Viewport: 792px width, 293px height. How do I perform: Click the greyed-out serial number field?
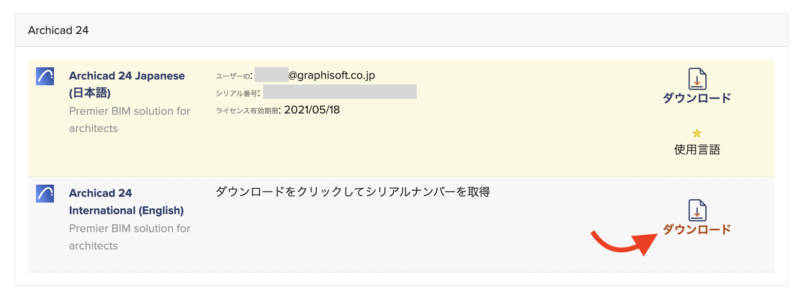tap(340, 92)
